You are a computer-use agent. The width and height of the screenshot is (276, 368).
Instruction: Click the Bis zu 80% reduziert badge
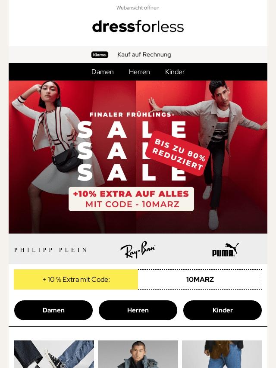click(x=178, y=153)
